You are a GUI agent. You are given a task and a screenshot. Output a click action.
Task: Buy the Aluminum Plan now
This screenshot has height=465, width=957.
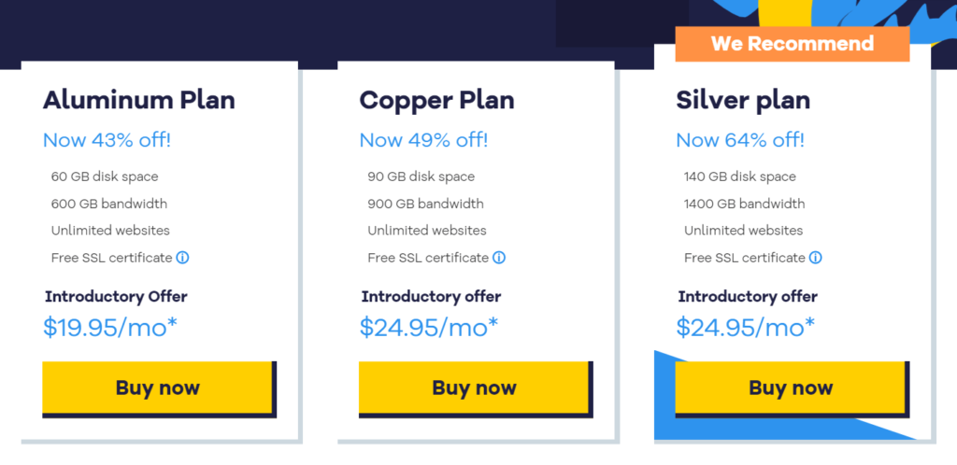[x=157, y=387]
